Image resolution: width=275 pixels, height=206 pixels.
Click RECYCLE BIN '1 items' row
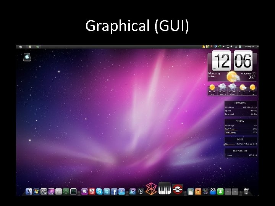point(241,155)
